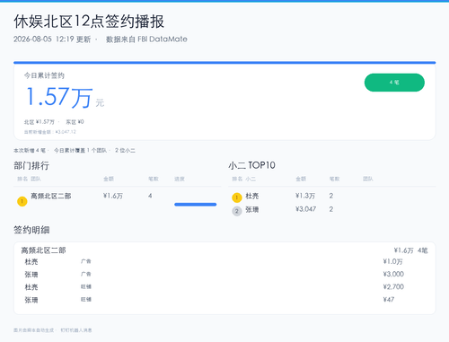The width and height of the screenshot is (449, 342).
Task: Click the "钉钉机器人消息" footer text
Action: pyautogui.click(x=76, y=330)
